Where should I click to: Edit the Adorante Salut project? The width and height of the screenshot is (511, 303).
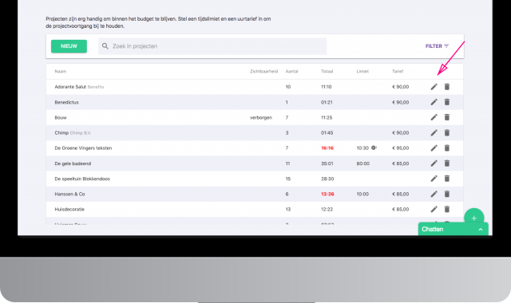[x=434, y=87]
